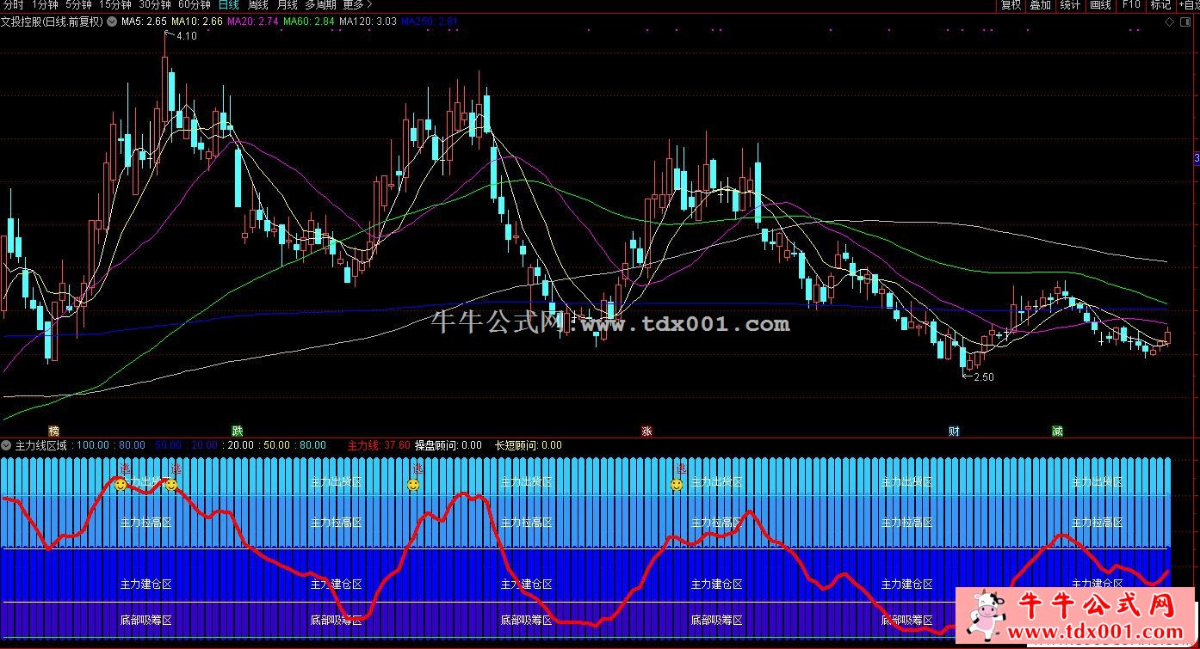Click the 2.50 low price marker
The image size is (1200, 649).
983,377
